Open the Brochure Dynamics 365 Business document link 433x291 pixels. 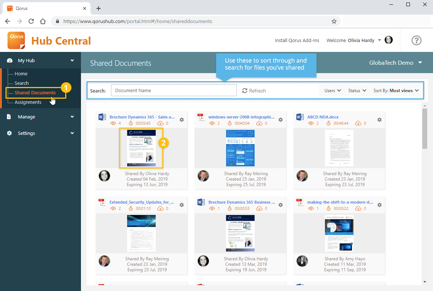pos(242,202)
